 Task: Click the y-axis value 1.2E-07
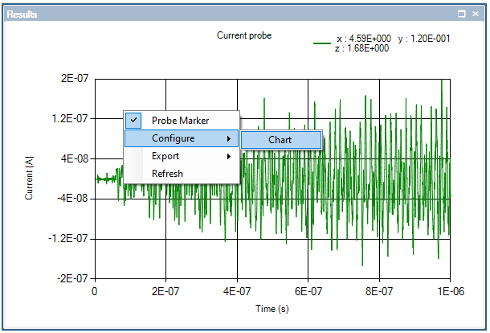(x=70, y=118)
